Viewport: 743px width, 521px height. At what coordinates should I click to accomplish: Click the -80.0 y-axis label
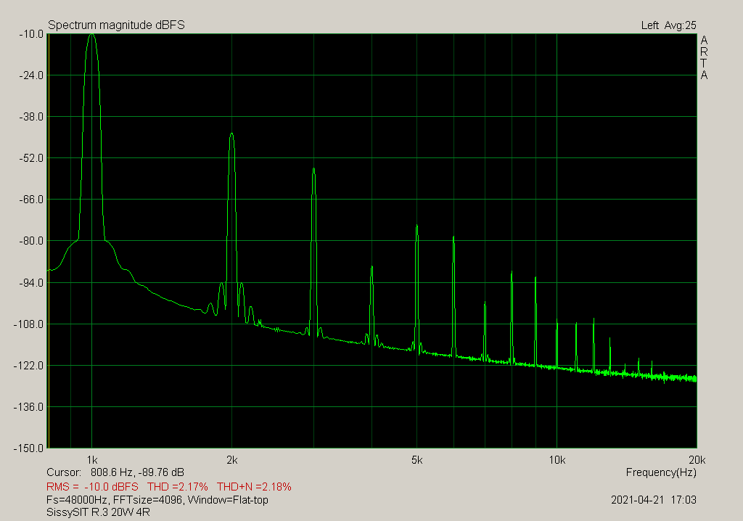pos(31,241)
